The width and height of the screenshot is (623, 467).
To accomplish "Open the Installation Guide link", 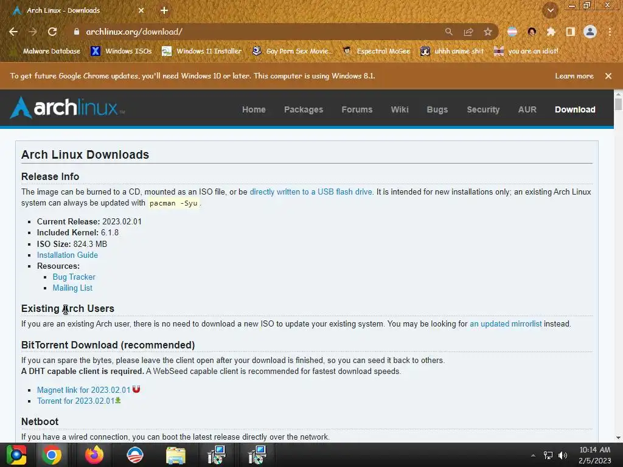I will (68, 255).
